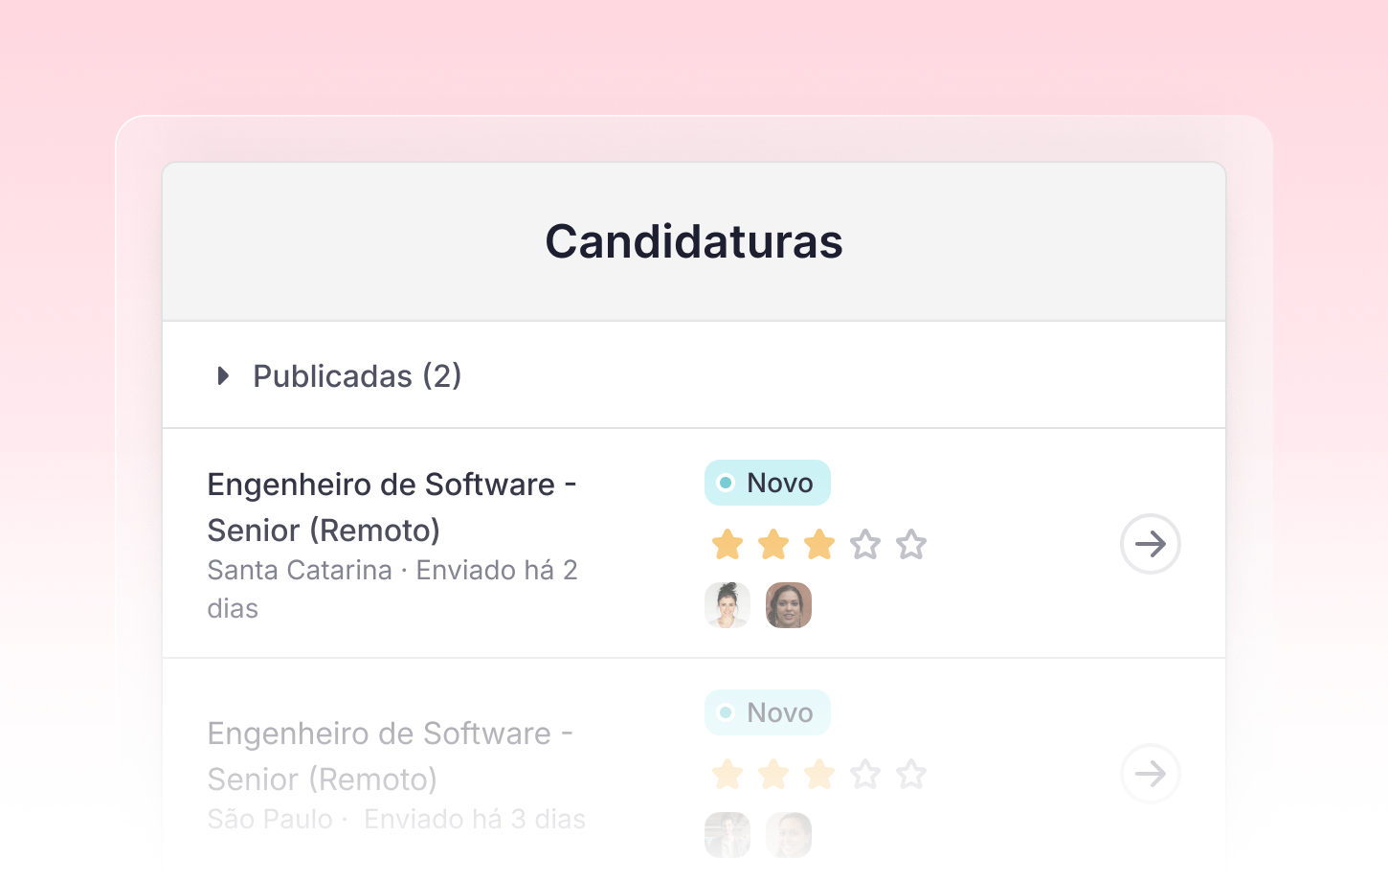Click first avatar on São Paulo application
The height and width of the screenshot is (881, 1388).
tap(728, 835)
